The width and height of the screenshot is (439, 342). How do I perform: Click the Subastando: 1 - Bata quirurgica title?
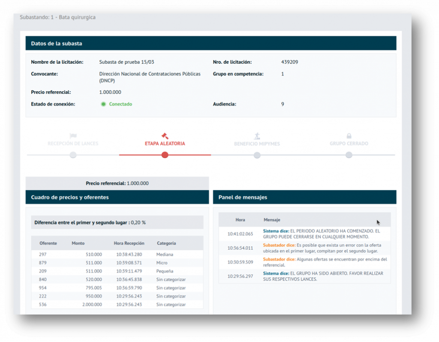pos(58,17)
